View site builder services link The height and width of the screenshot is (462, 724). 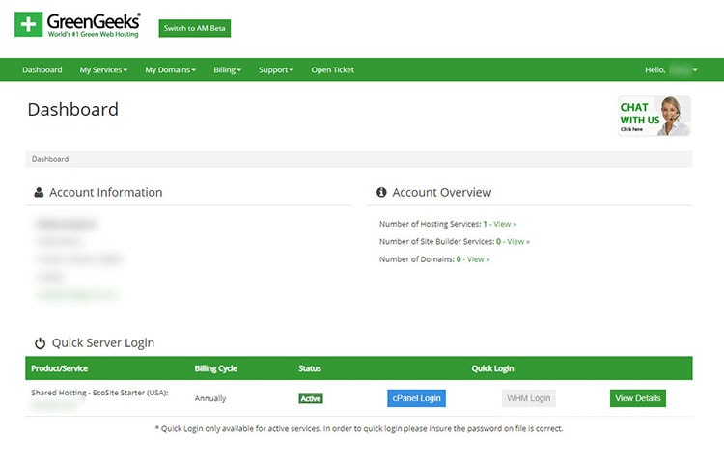pyautogui.click(x=518, y=241)
